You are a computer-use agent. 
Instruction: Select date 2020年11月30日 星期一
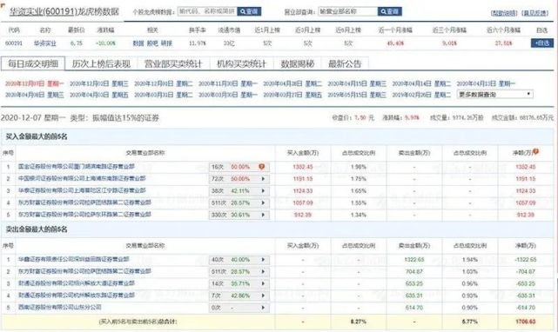[x=228, y=83]
